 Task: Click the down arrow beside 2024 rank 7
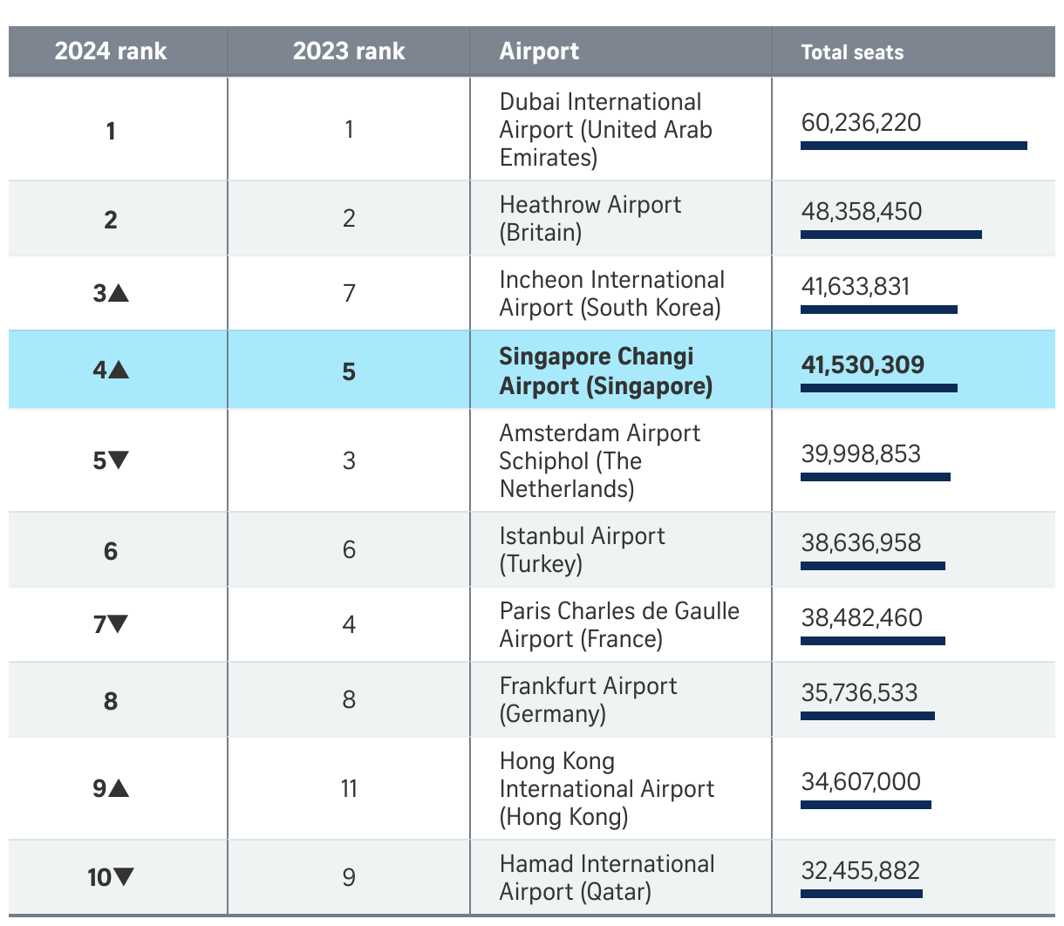pos(119,623)
